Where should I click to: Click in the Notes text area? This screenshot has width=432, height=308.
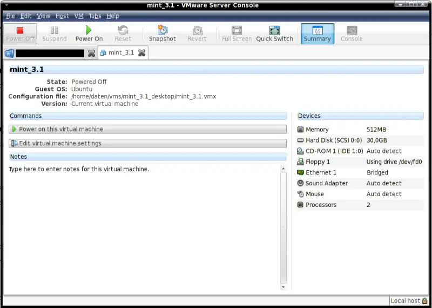click(144, 227)
